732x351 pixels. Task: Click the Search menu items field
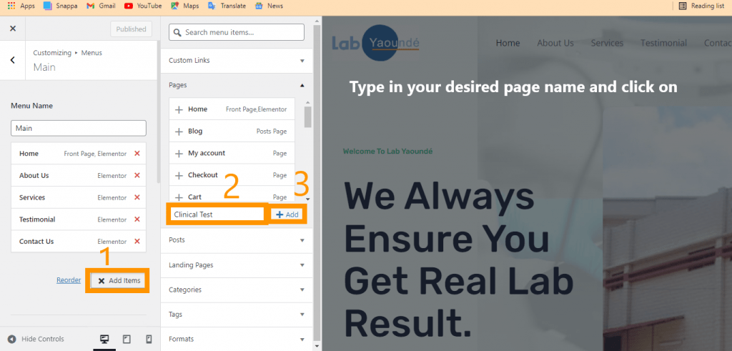(x=237, y=32)
